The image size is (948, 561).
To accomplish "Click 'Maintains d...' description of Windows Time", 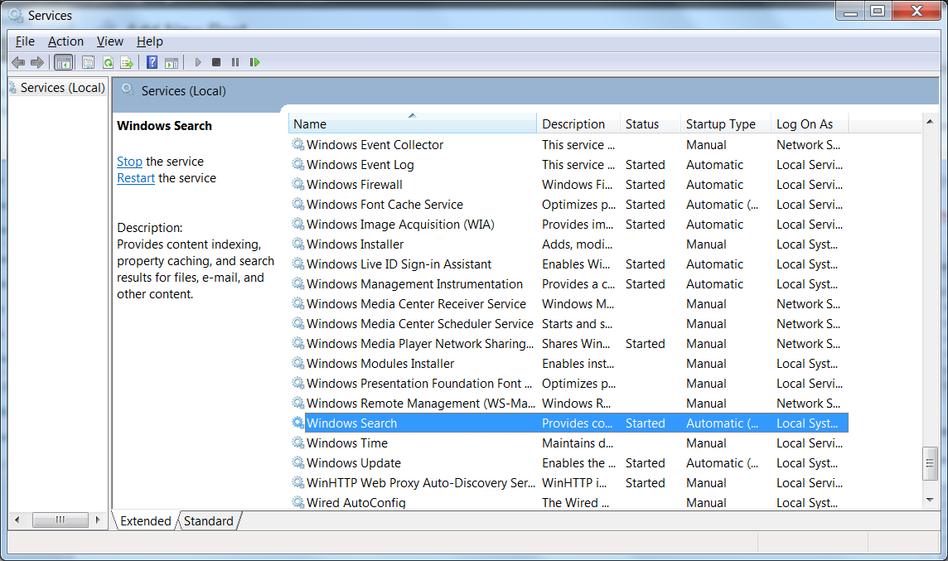I will click(578, 443).
